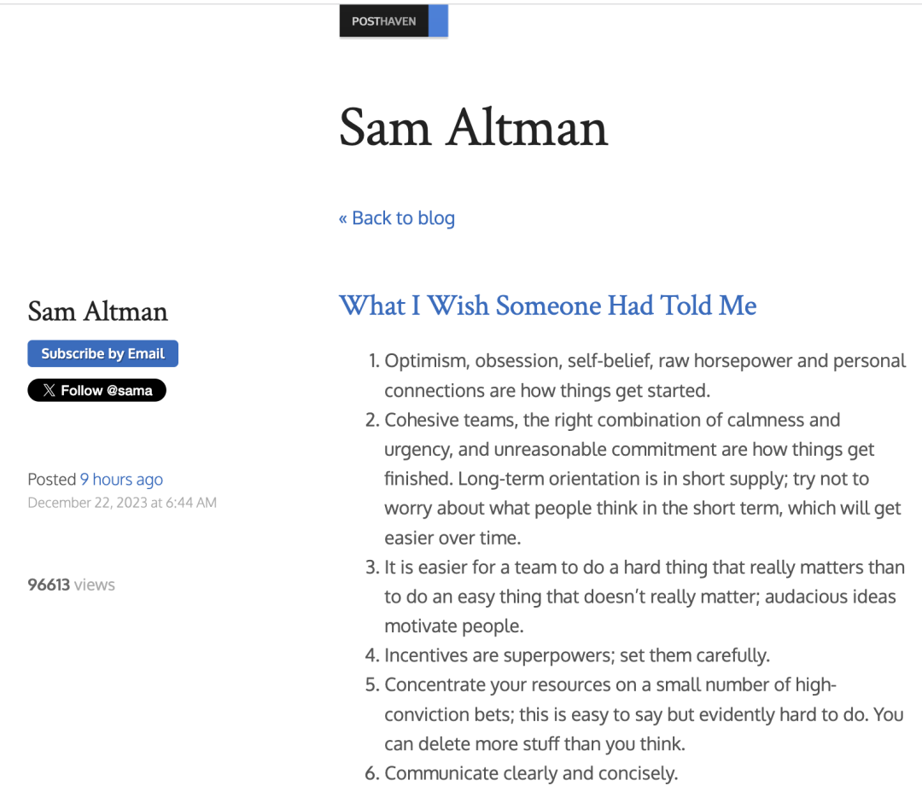Click the large Sam Altman blog header
The width and height of the screenshot is (922, 786).
coord(473,127)
